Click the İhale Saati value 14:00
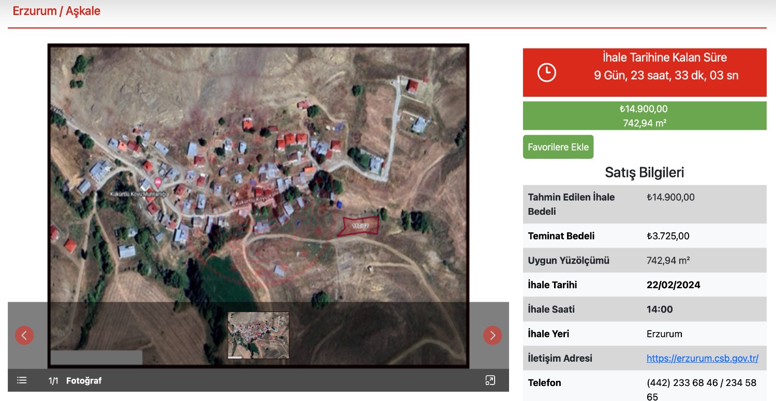 (x=660, y=309)
